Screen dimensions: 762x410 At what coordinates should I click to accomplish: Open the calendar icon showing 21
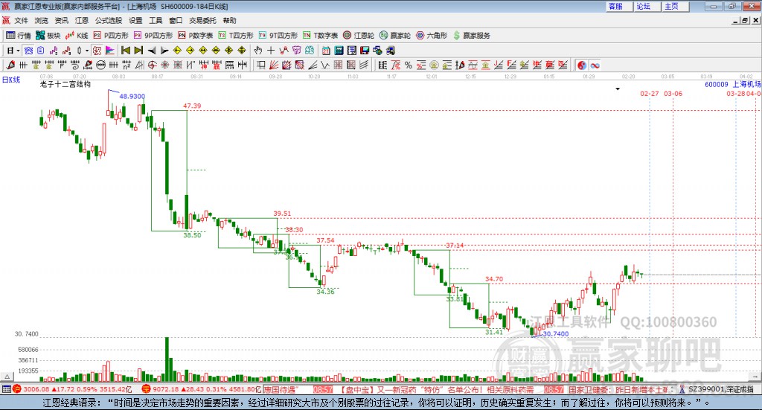point(326,51)
